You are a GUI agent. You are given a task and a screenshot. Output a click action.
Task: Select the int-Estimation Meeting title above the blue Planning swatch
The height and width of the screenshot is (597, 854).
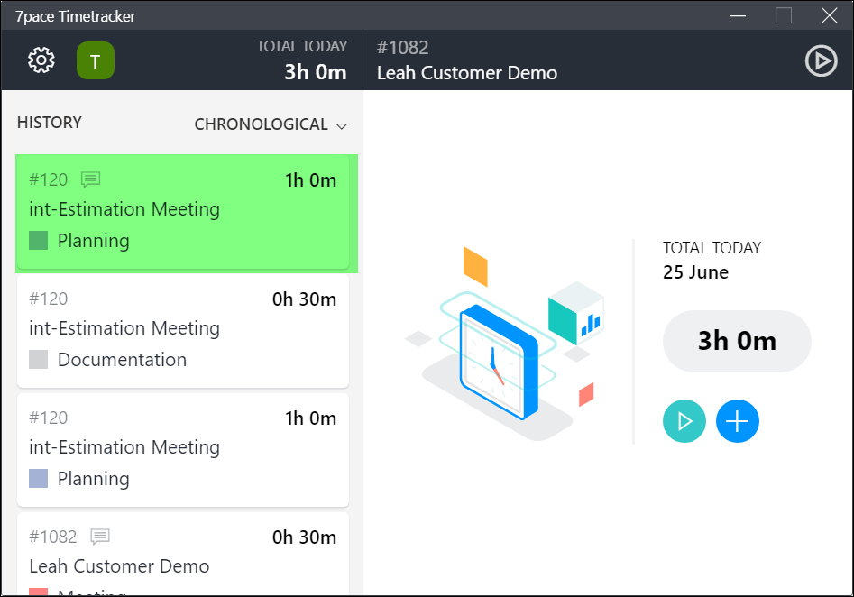tap(124, 447)
